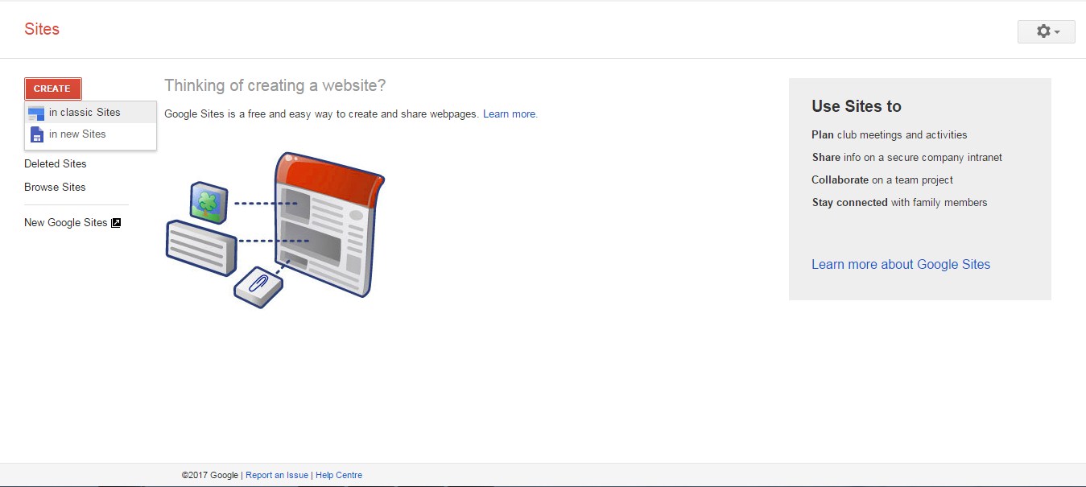
Task: Click the website illustration image
Action: (275, 229)
